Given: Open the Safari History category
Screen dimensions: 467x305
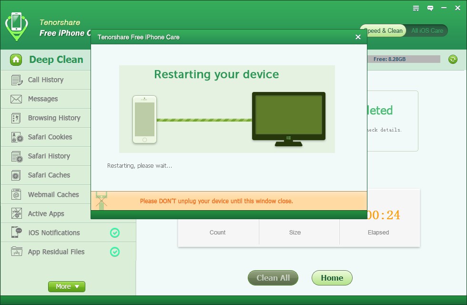Looking at the screenshot, I should point(46,156).
